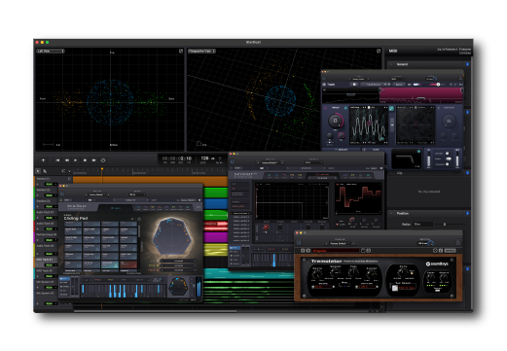Image resolution: width=507 pixels, height=351 pixels.
Task: Start playback with the play button
Action: (76, 160)
